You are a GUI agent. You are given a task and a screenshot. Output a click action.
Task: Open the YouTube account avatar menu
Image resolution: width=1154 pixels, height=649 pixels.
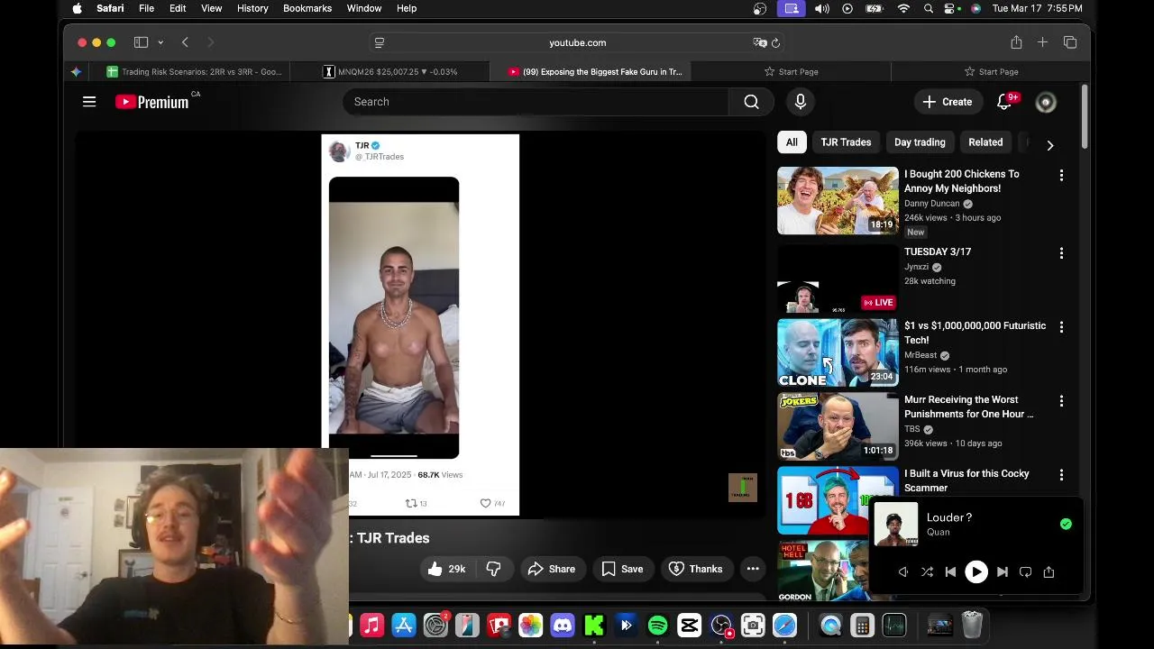coord(1046,103)
